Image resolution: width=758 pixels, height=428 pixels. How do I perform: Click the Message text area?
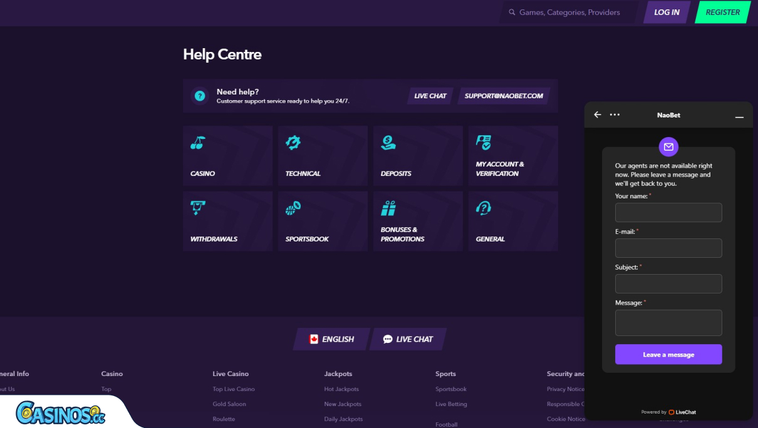[x=668, y=323]
